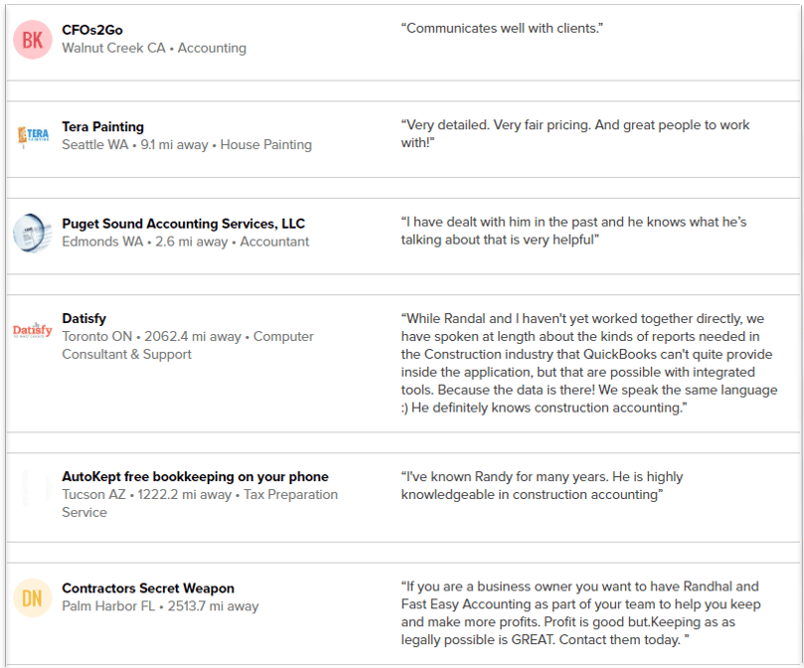This screenshot has width=804, height=668.
Task: Click the "I have dealt with him" review
Action: point(573,231)
